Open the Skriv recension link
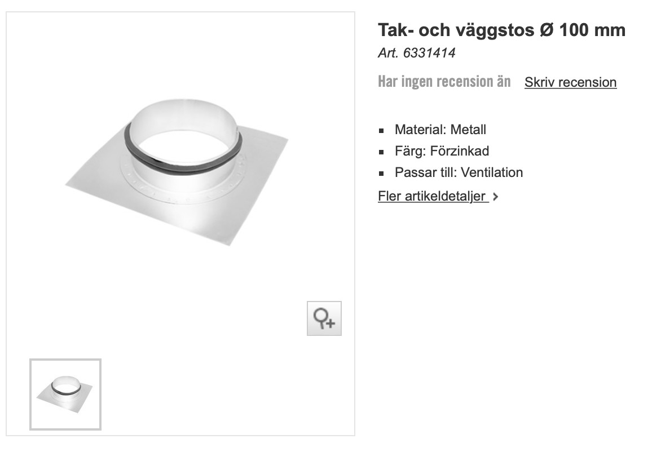 (x=570, y=82)
